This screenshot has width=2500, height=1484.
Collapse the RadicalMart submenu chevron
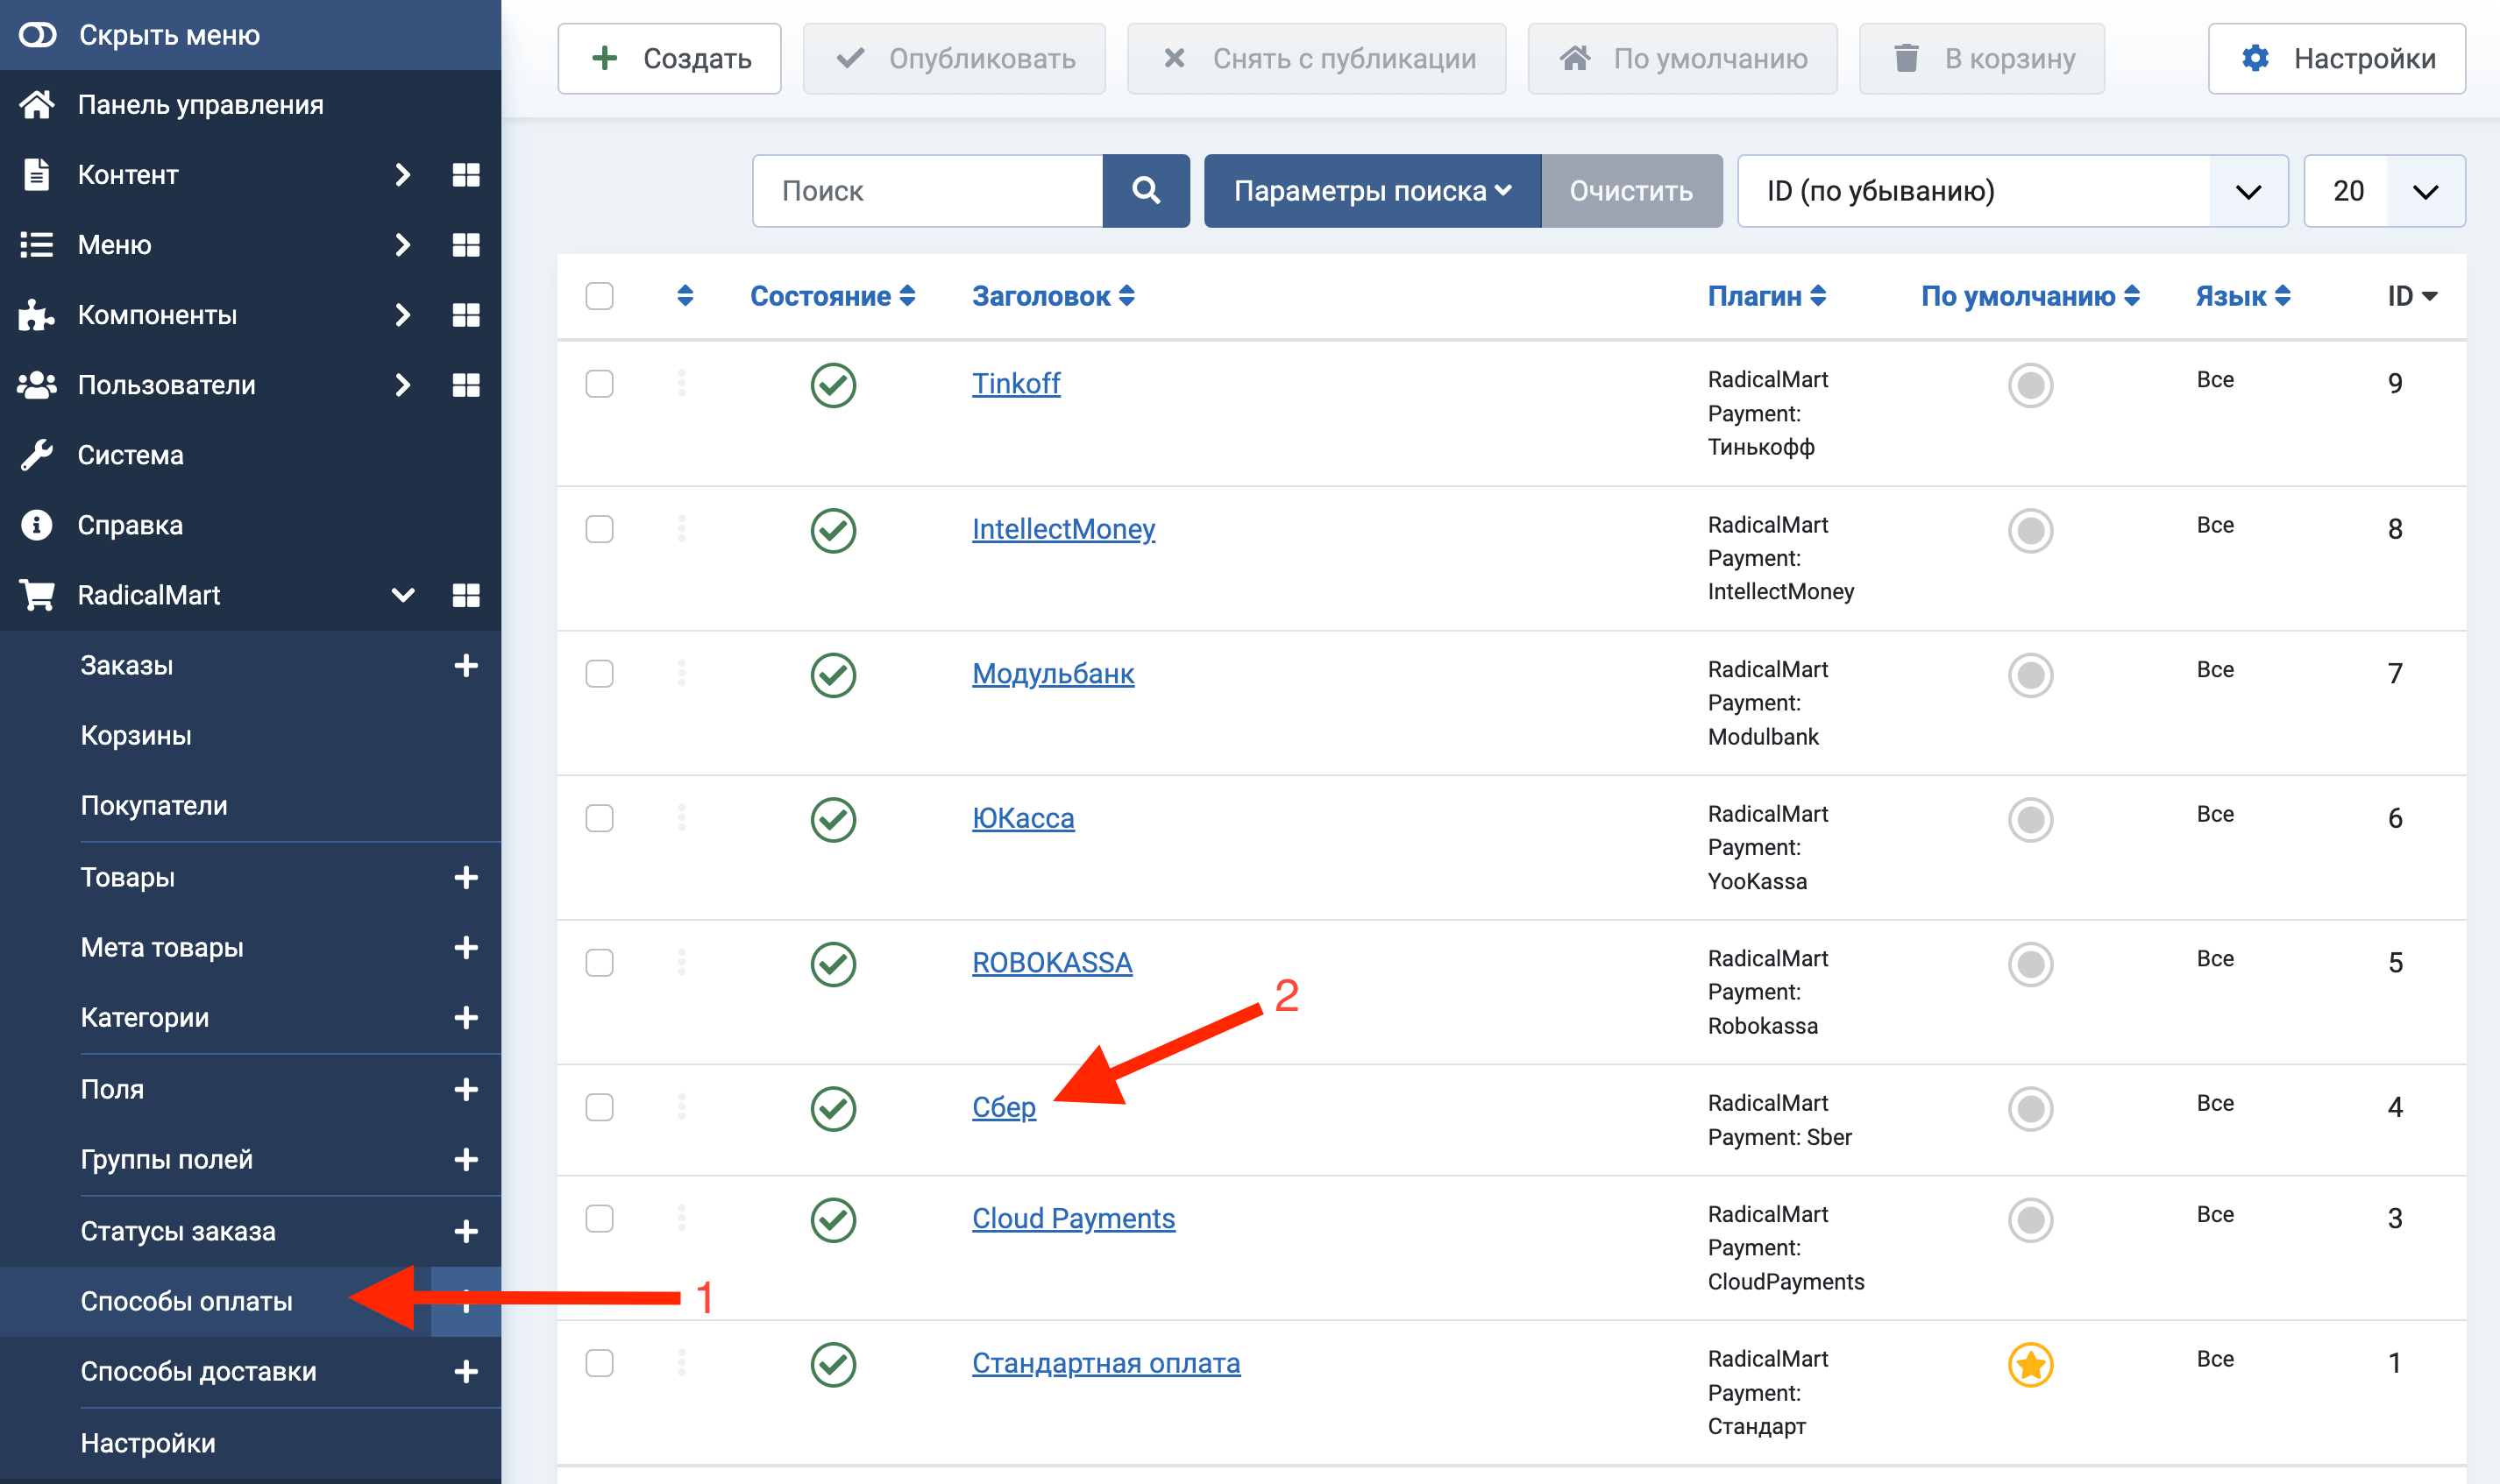[x=402, y=596]
